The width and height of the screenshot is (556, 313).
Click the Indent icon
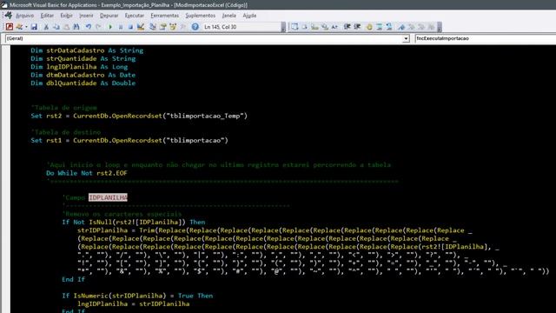pos(347,27)
